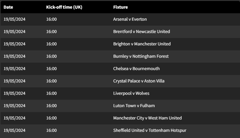Viewport: 240px width, 138px height.
Task: Click the Burnley v Nottingham Forest fixture
Action: pos(141,56)
